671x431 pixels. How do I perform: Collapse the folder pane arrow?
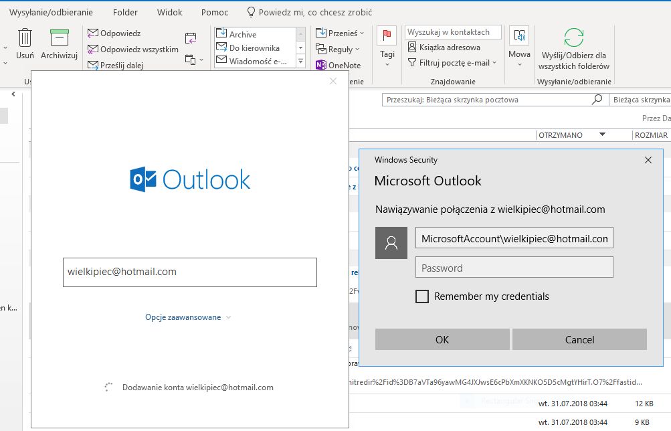click(13, 94)
